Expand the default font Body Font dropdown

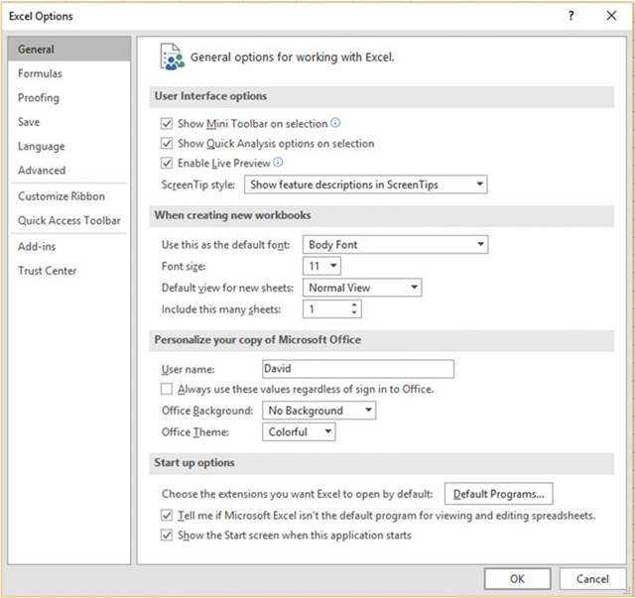(x=395, y=245)
